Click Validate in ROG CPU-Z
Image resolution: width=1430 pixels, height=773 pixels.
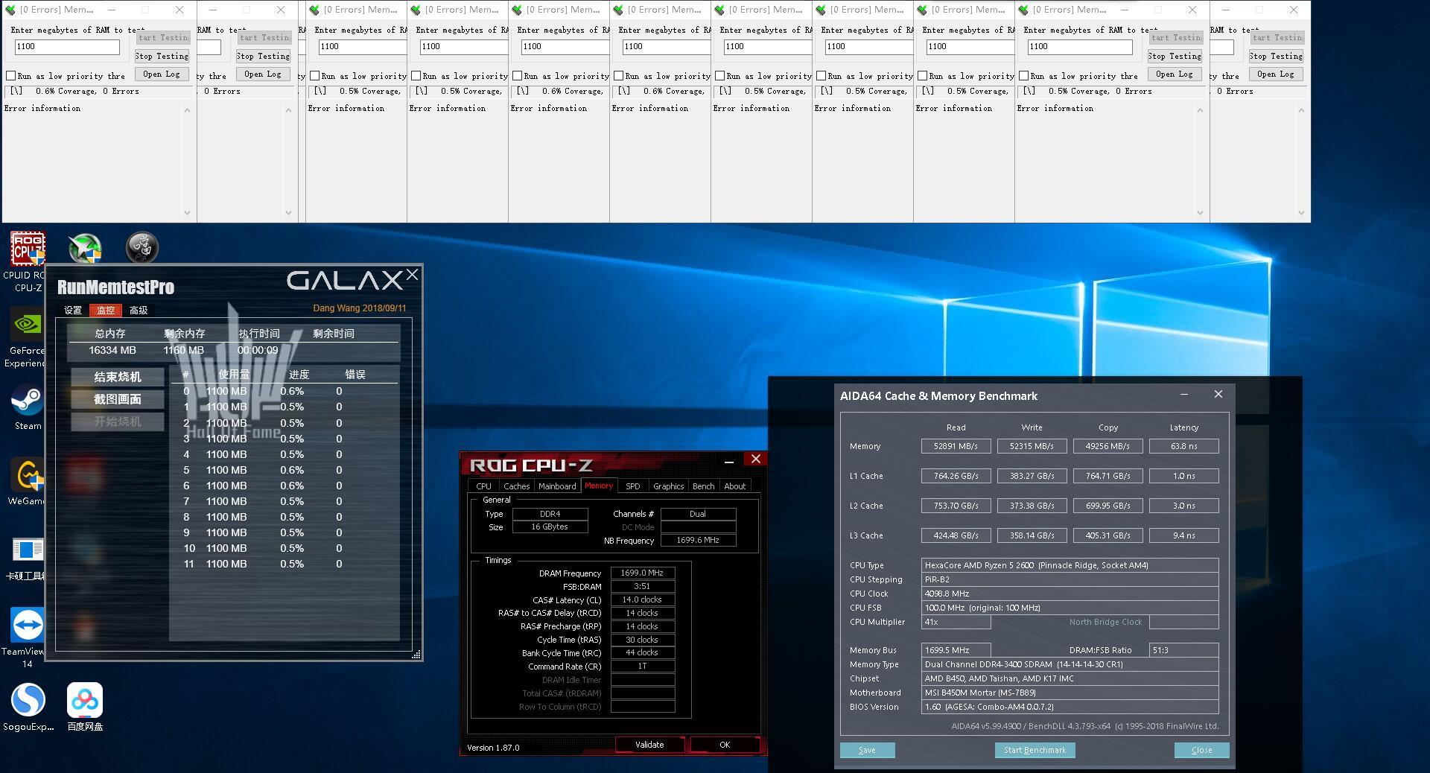(649, 745)
